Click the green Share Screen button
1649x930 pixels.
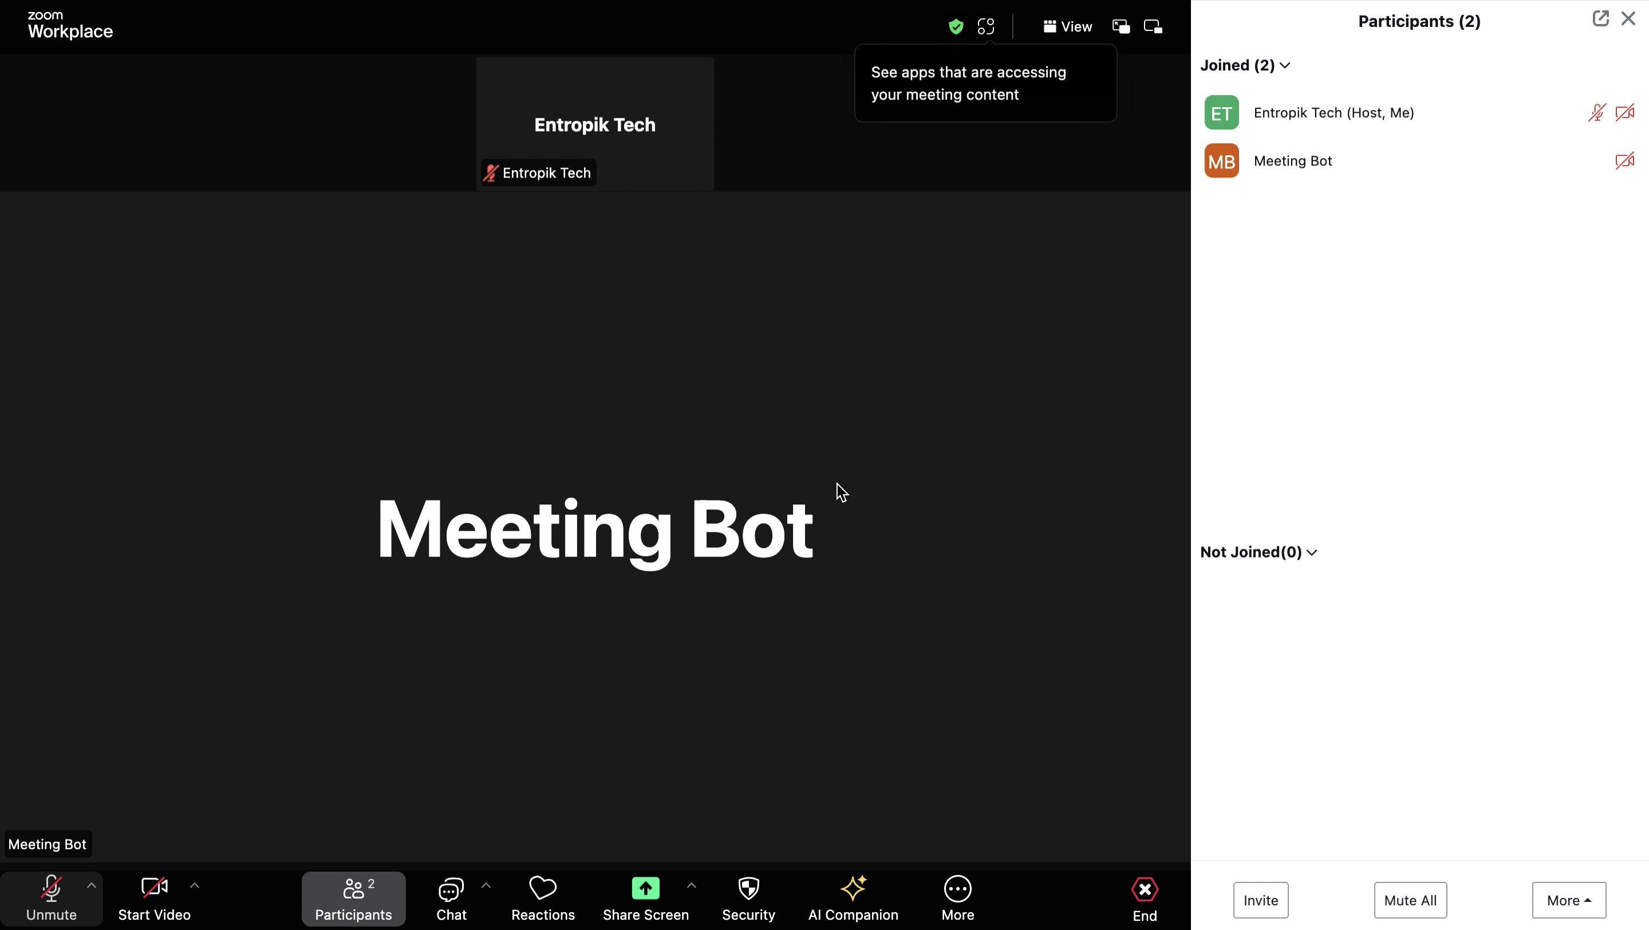645,899
